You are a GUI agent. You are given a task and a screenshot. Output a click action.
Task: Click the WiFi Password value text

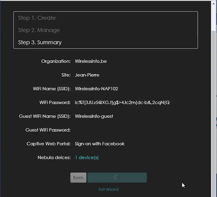click(122, 103)
